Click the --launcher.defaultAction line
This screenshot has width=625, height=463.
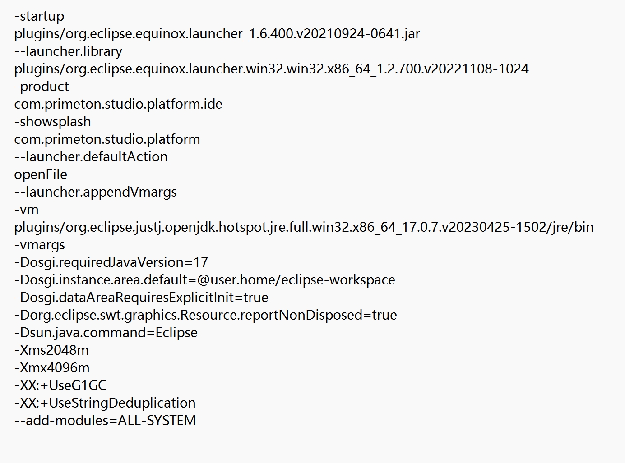coord(91,157)
